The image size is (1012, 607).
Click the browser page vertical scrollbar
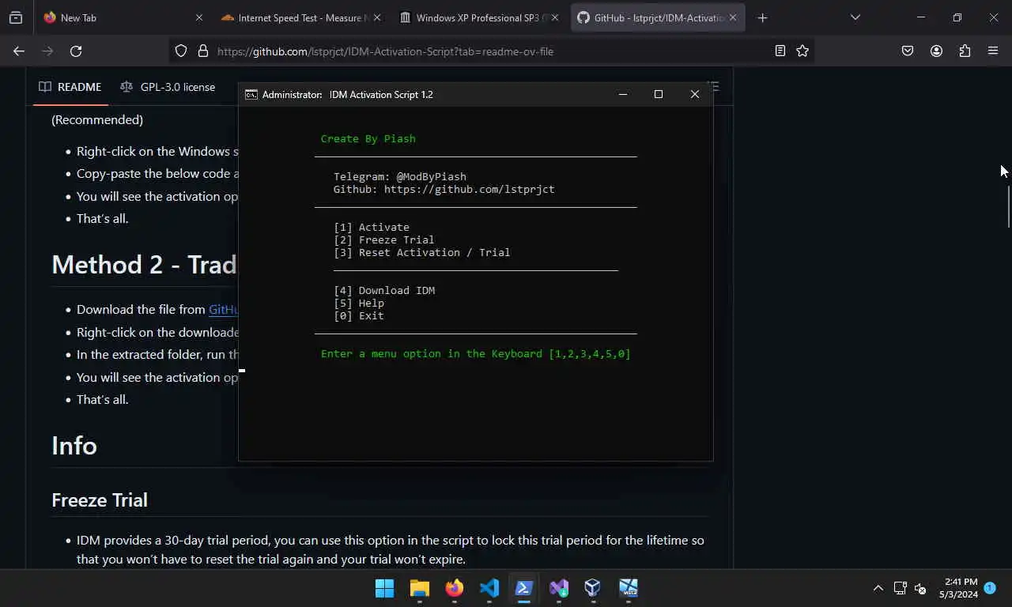click(x=1007, y=205)
